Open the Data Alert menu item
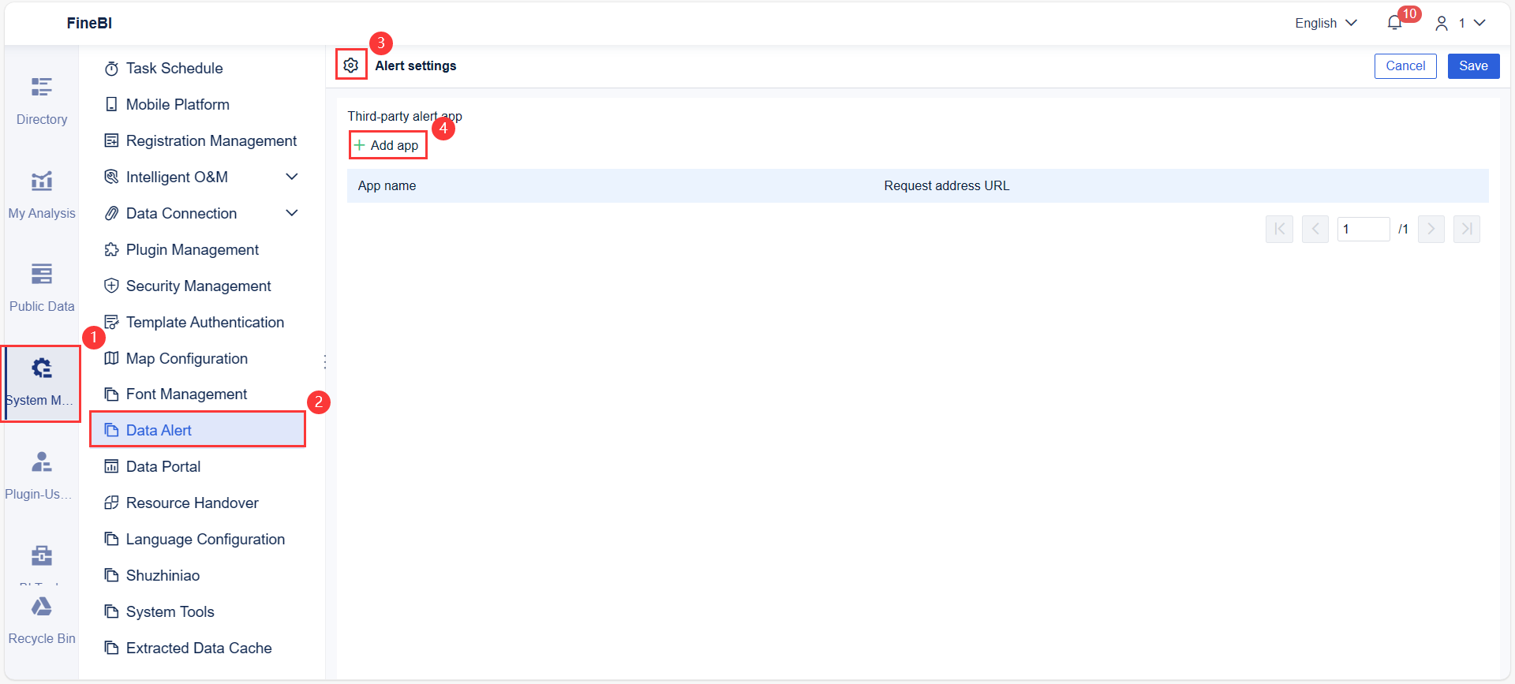This screenshot has width=1515, height=684. coord(197,430)
